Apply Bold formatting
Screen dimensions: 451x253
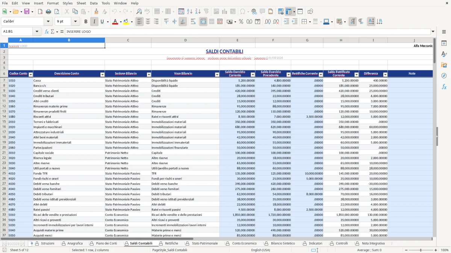point(86,22)
